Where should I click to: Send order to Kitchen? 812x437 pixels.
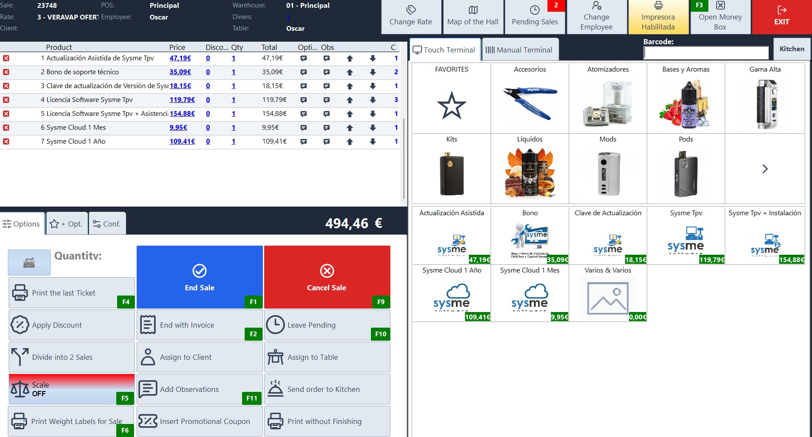pyautogui.click(x=327, y=389)
